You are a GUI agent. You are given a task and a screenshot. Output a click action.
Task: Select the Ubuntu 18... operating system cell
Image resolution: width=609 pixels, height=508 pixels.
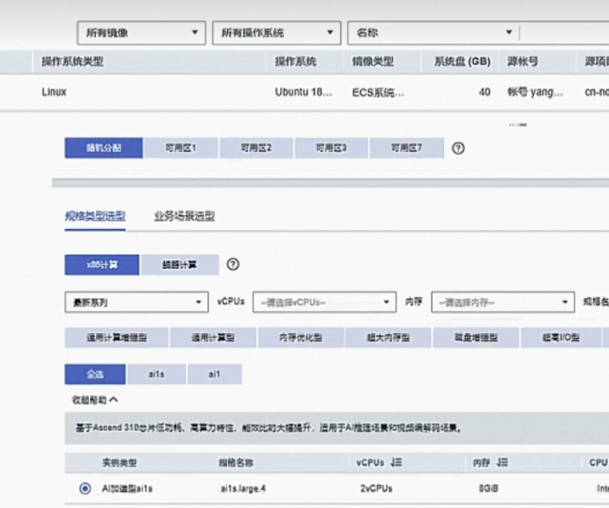pos(303,92)
